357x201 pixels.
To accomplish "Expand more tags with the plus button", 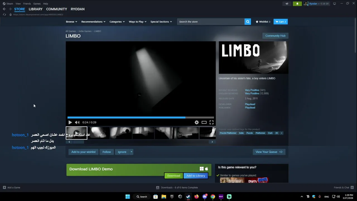I will click(x=281, y=133).
